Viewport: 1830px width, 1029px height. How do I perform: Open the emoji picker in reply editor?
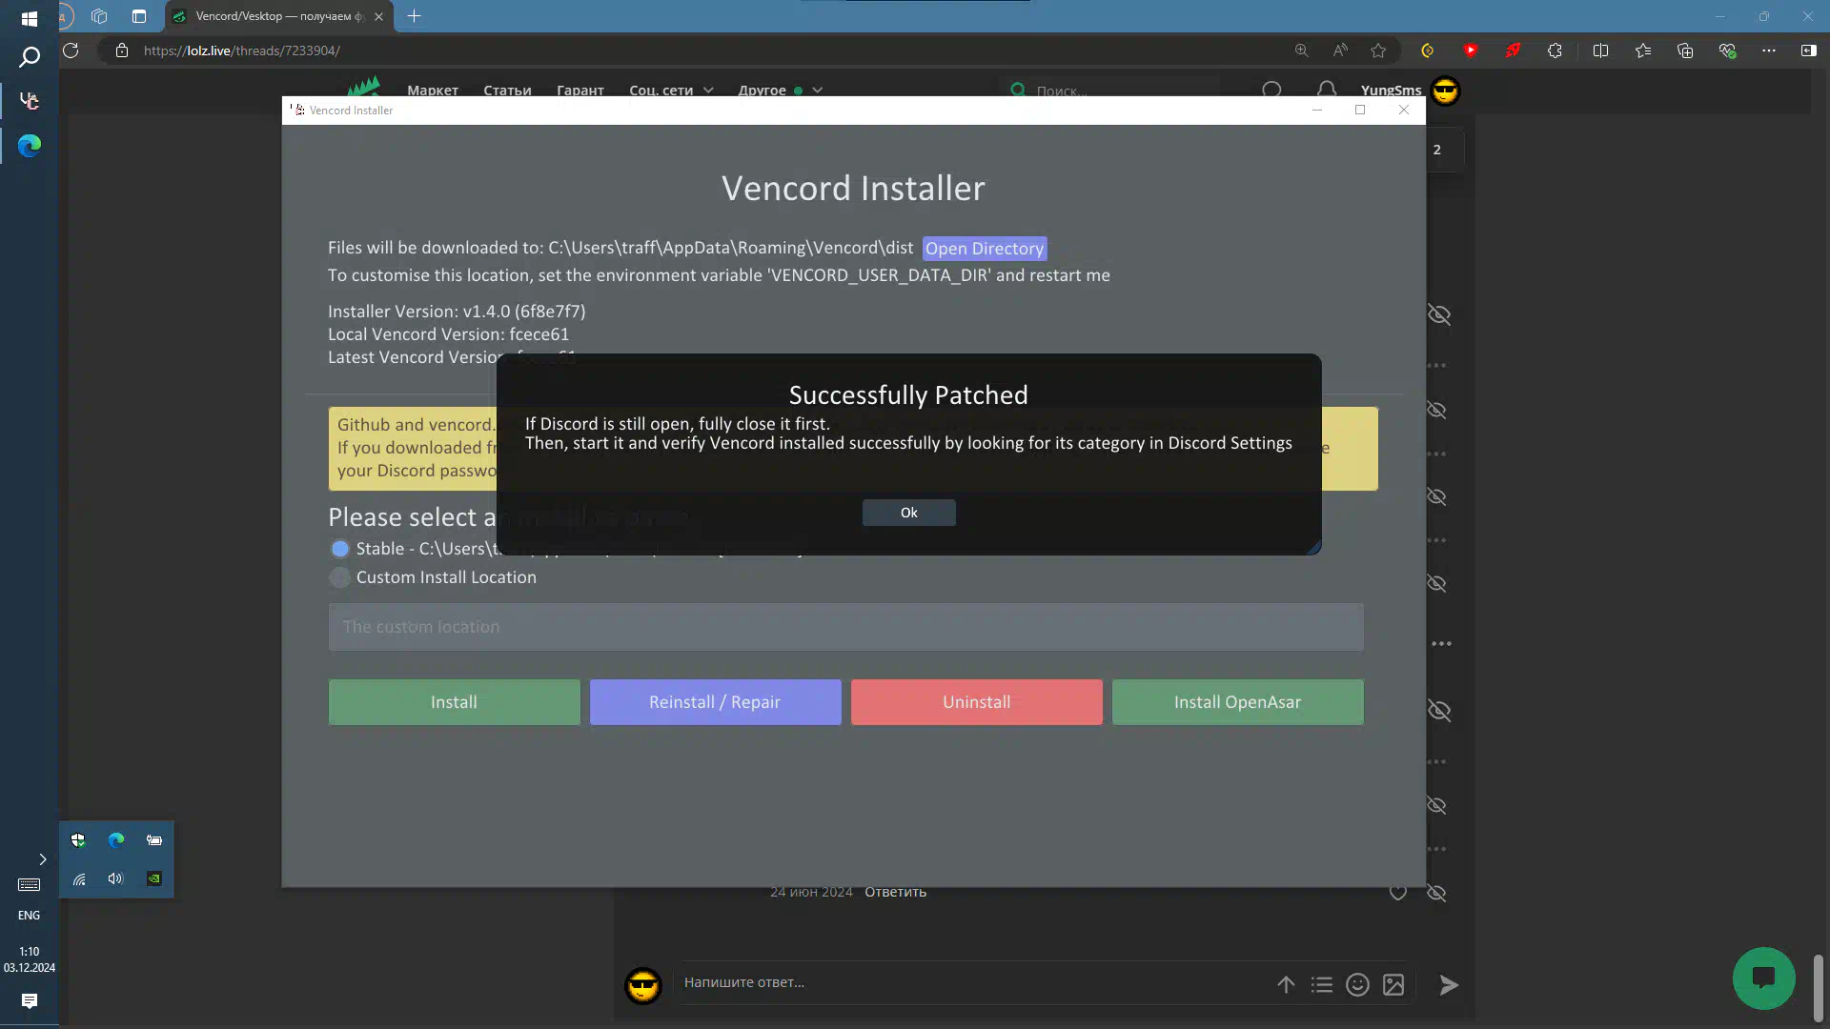point(1357,985)
